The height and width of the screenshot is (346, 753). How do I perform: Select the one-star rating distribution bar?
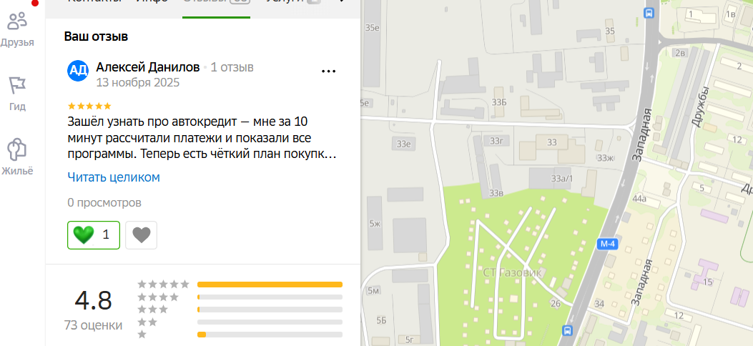tap(270, 335)
